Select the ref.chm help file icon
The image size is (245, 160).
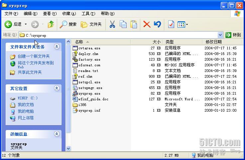[x=75, y=76]
